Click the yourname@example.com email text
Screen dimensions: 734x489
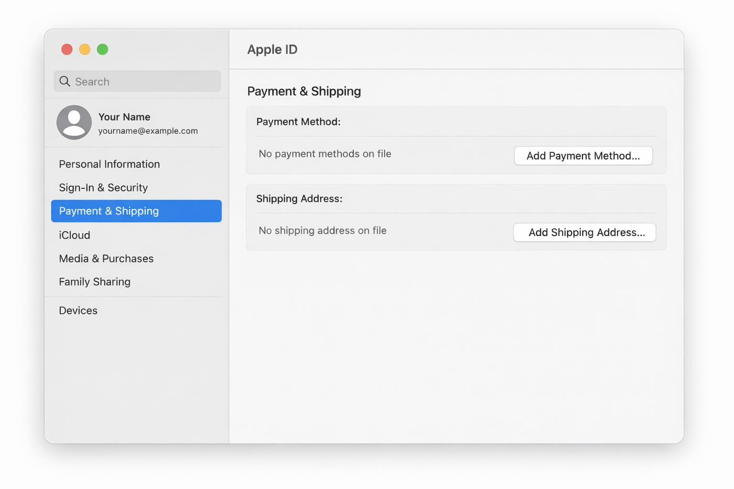148,131
